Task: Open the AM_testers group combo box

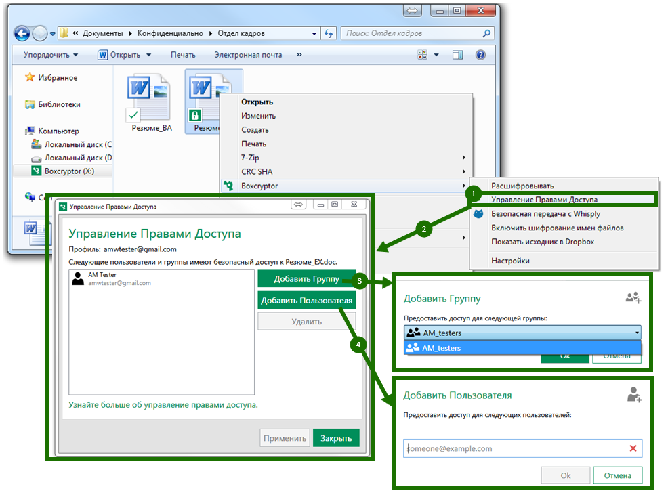Action: [522, 333]
